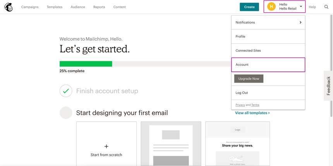333x166 pixels.
Task: Open the Privacy link
Action: pyautogui.click(x=240, y=105)
